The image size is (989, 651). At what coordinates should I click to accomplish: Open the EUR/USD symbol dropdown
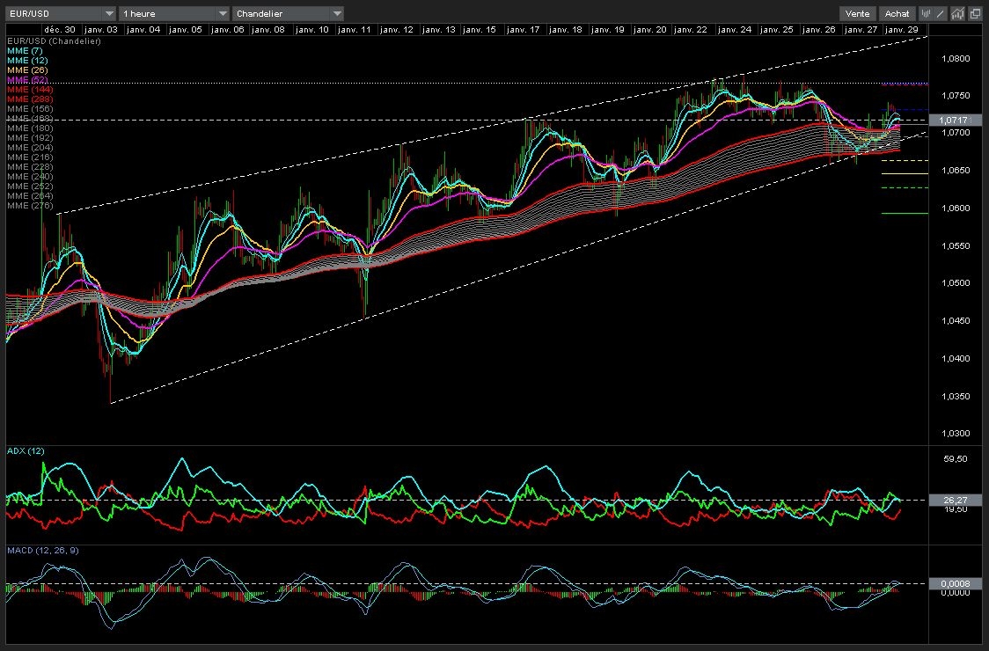point(62,13)
